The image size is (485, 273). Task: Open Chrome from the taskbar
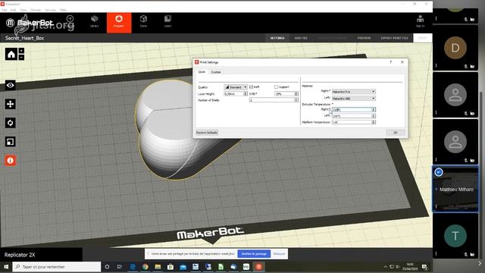coord(145,266)
